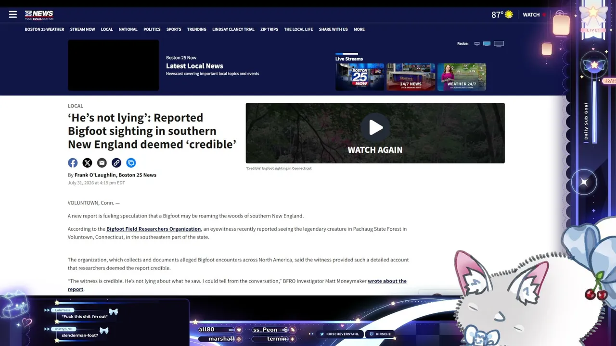616x346 pixels.
Task: Share the article via email
Action: click(x=102, y=163)
